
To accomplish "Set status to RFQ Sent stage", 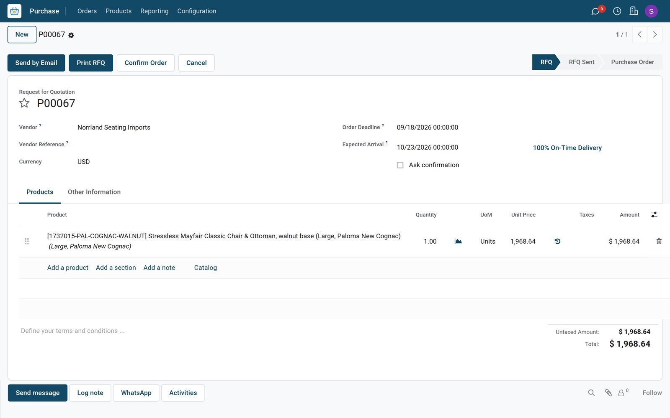I will tap(581, 62).
